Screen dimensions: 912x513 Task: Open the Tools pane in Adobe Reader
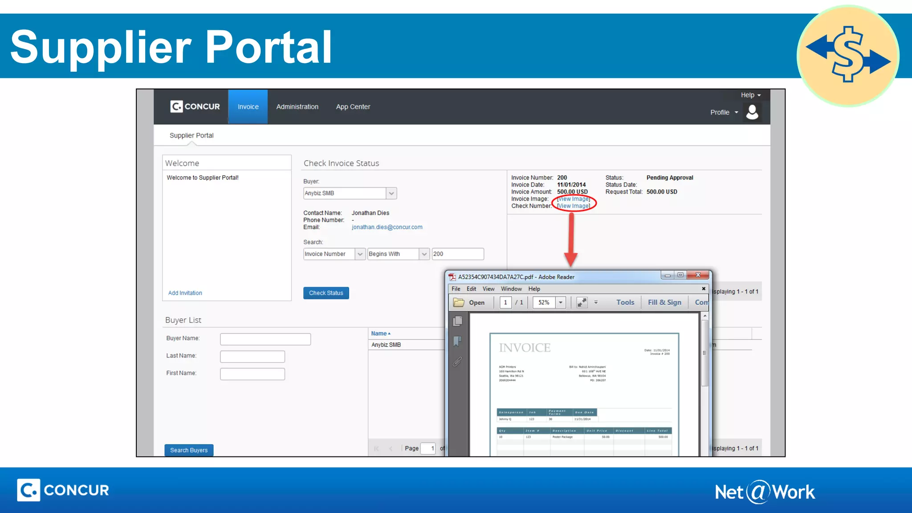point(625,302)
